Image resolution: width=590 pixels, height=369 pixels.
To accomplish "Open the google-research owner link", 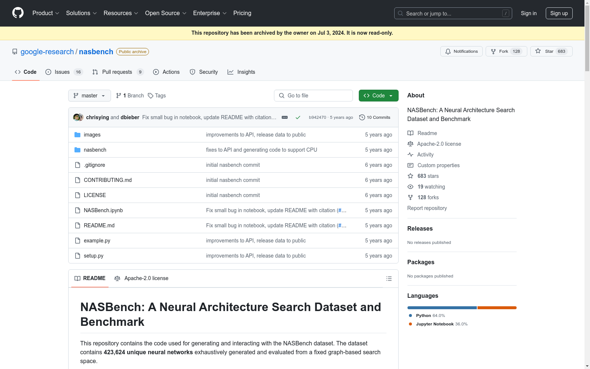I will pos(47,52).
